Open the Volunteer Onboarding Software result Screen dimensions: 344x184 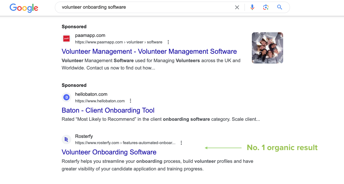pyautogui.click(x=109, y=152)
